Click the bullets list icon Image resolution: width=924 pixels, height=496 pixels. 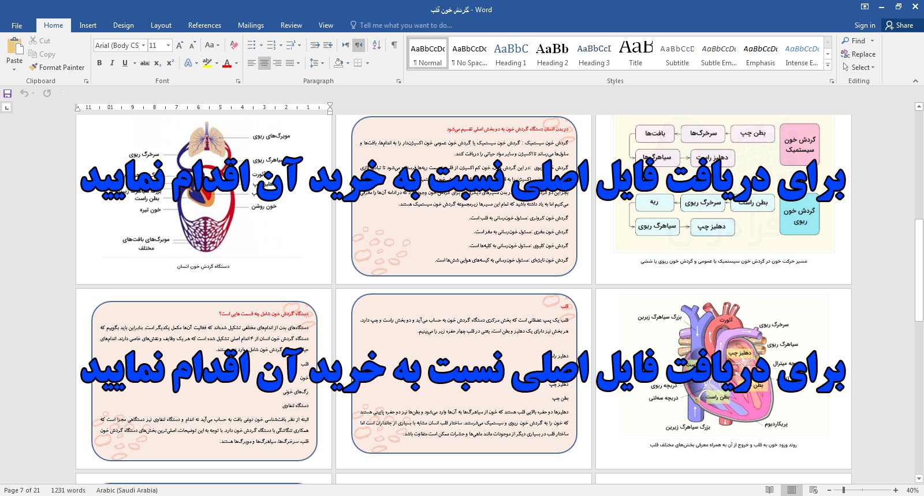coord(251,45)
